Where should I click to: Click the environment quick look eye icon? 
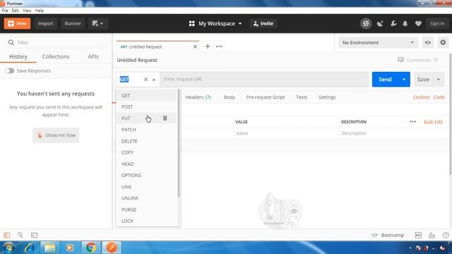point(428,42)
